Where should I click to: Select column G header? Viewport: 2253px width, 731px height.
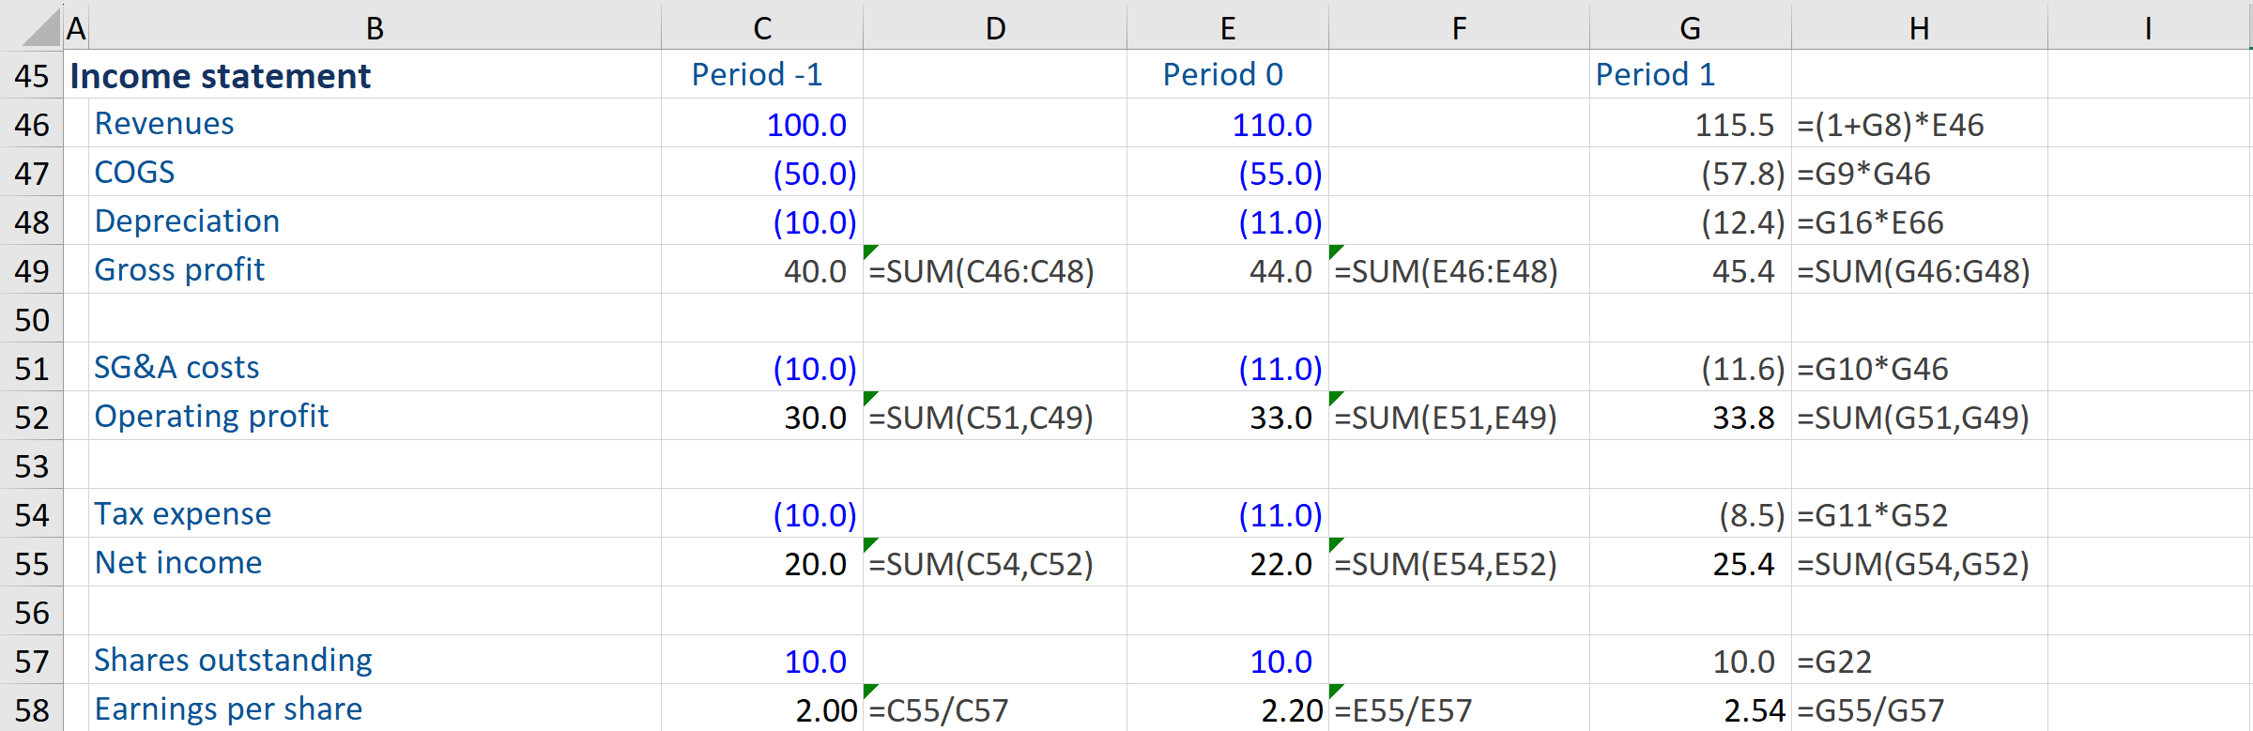[x=1690, y=28]
